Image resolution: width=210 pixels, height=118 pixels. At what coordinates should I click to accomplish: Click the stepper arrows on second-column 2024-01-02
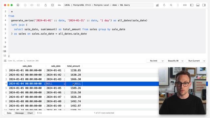tap(64, 75)
